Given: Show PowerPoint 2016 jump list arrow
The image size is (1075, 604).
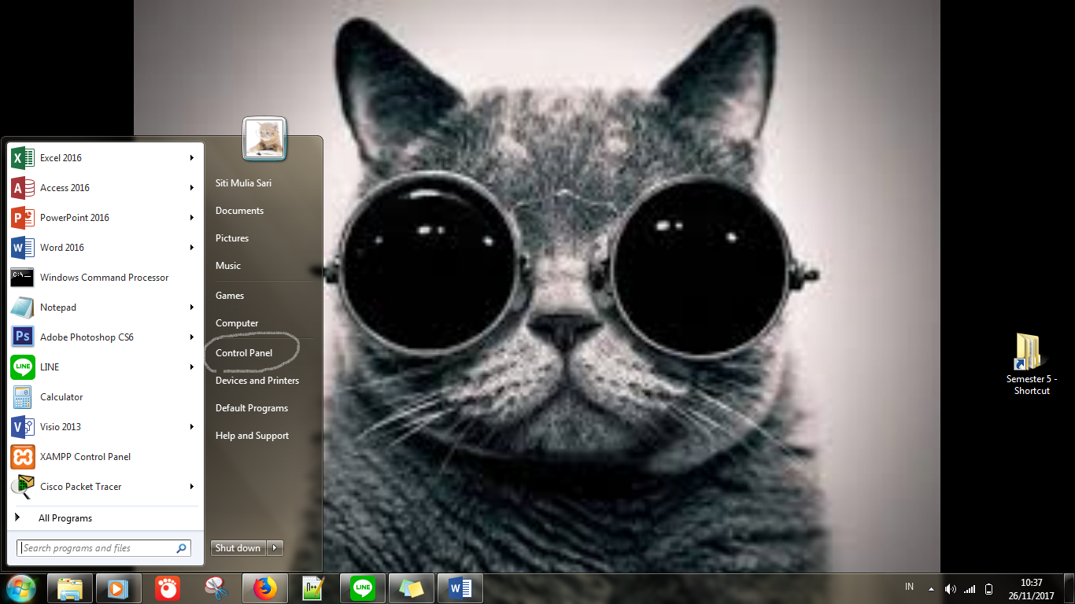Looking at the screenshot, I should [191, 218].
